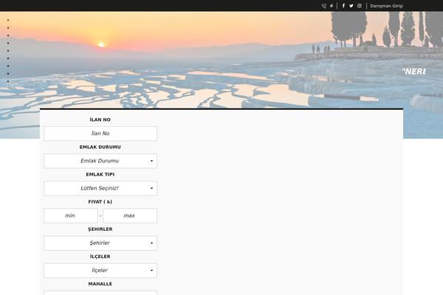This screenshot has height=295, width=443.
Task: Click the İLÇELER label
Action: (100, 257)
